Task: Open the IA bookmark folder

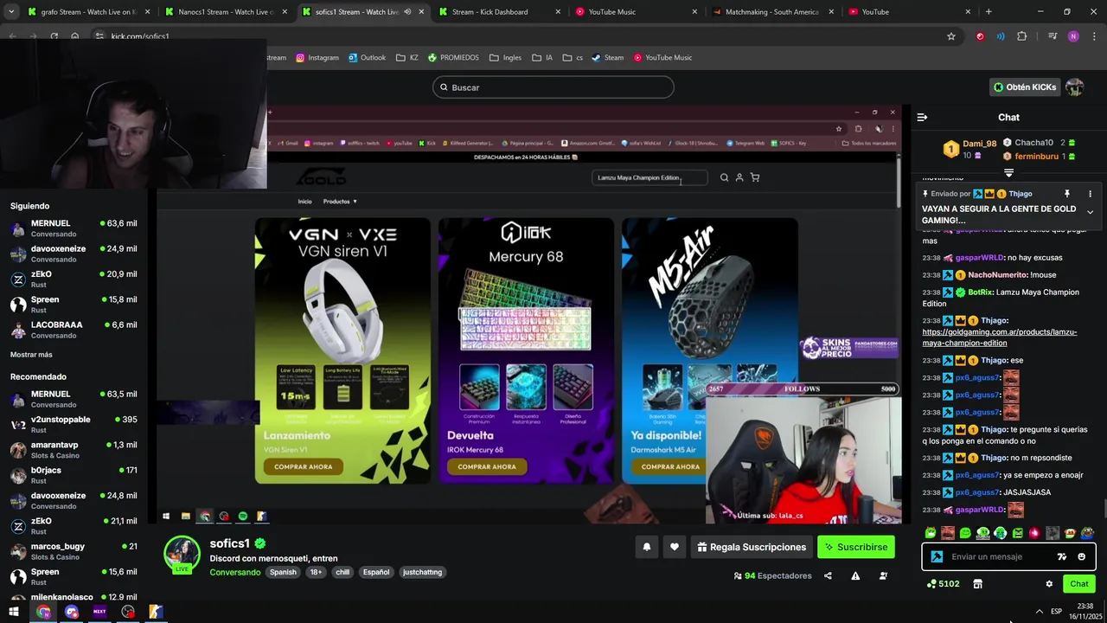Action: (x=542, y=58)
